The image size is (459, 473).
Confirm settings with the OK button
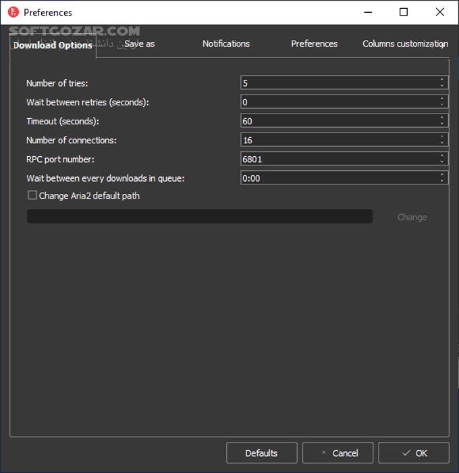click(x=414, y=453)
